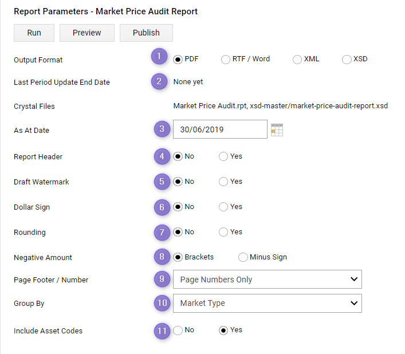Set Include Asset Codes to No
The image size is (405, 354).
point(178,331)
